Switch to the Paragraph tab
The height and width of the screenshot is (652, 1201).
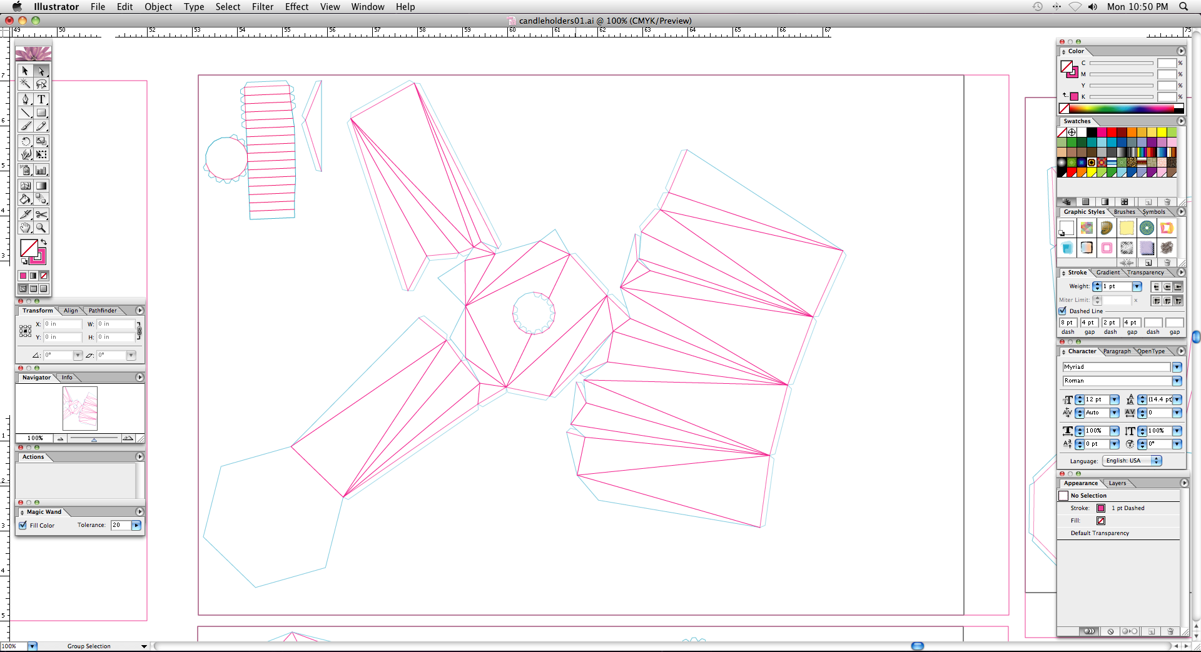(x=1117, y=351)
